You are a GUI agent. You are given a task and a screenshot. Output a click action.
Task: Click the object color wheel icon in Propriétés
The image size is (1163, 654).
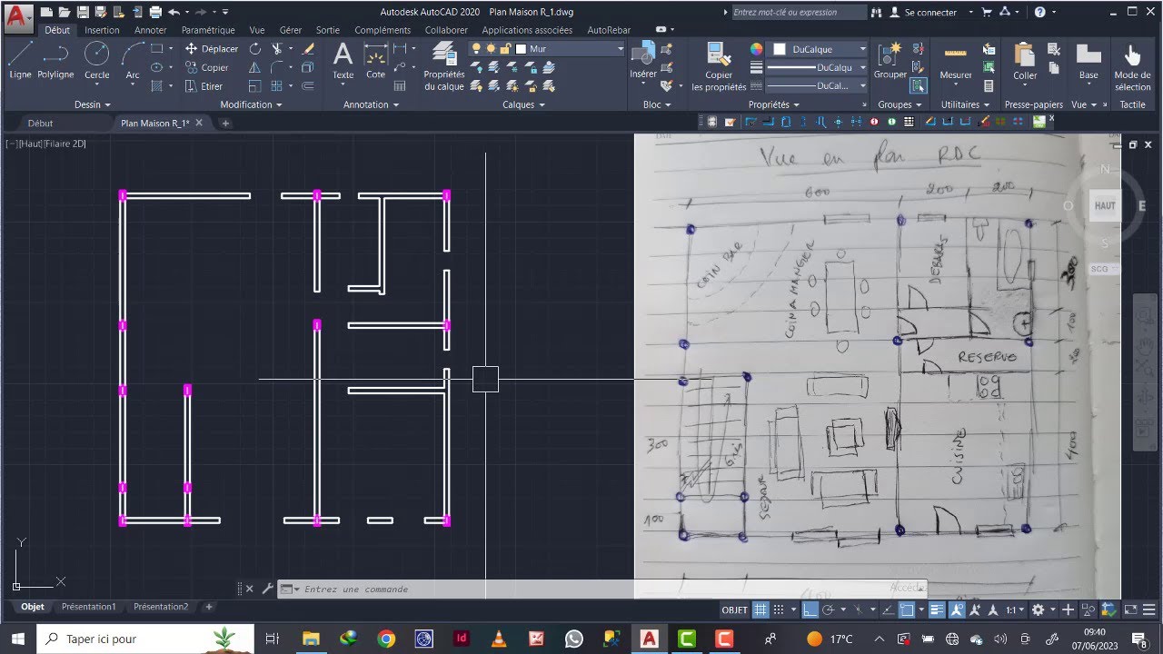tap(757, 49)
